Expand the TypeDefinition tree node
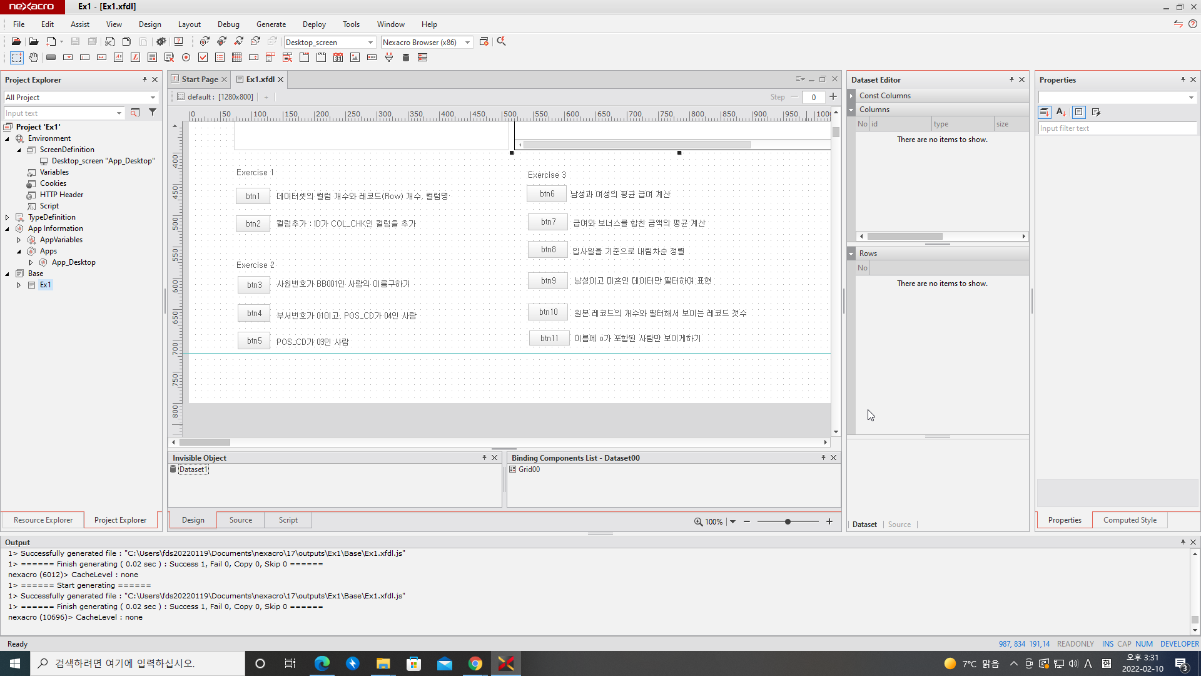This screenshot has height=676, width=1201. click(x=8, y=217)
